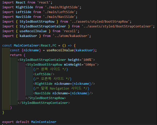Click the <NaviSide nickname={nickname}/> tag name
157x125 pixels.
tap(43, 93)
